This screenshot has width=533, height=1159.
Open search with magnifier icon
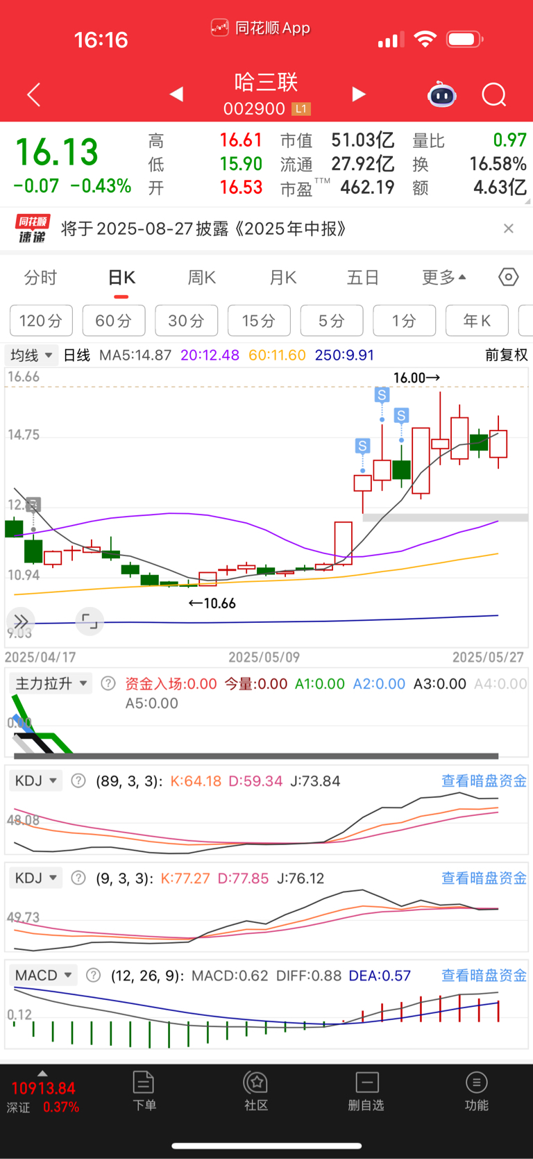(x=494, y=94)
